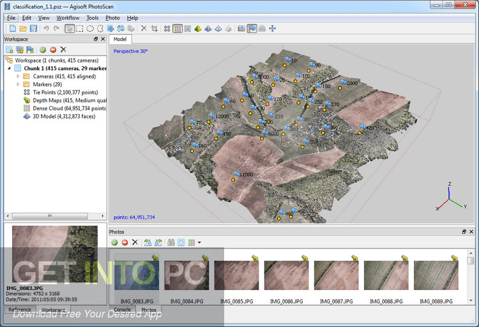Viewport: 479px width, 327px height.
Task: Switch to Shaded model view
Action: (x=198, y=29)
